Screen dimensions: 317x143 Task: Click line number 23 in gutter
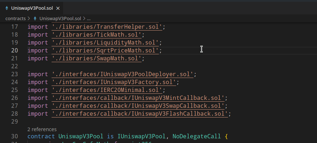[14, 74]
